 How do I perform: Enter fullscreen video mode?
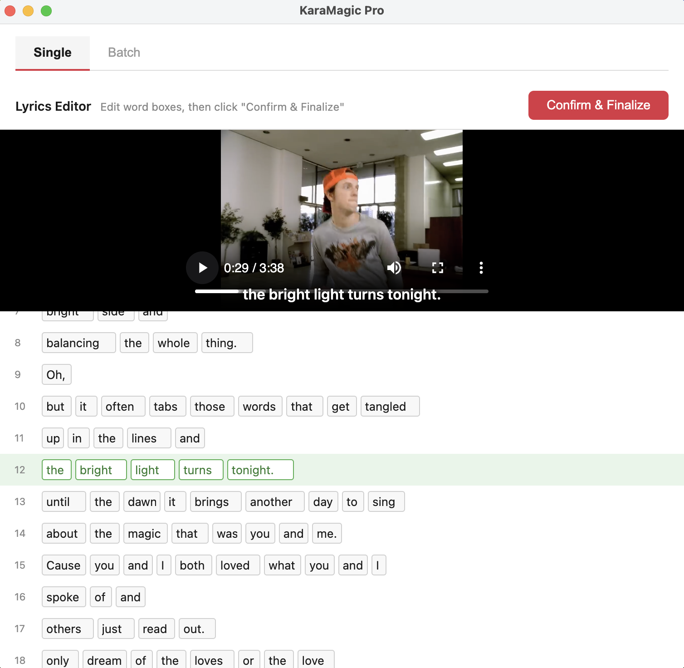(x=438, y=268)
